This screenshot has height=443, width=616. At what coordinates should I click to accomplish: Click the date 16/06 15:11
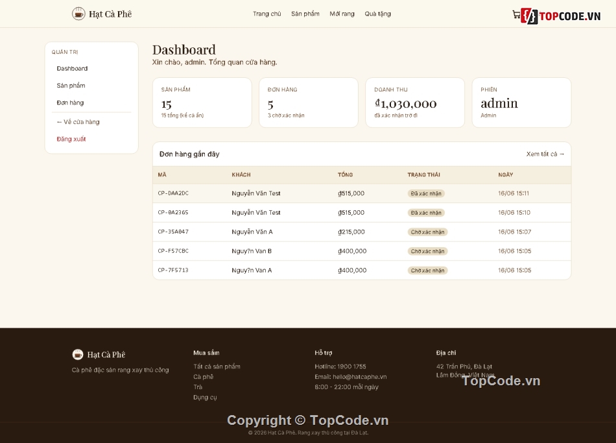click(514, 193)
